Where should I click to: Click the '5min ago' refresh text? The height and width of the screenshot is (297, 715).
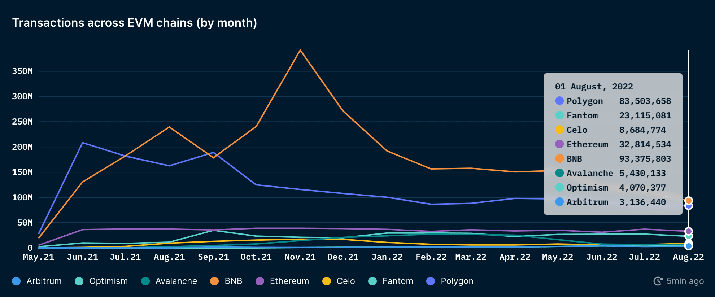685,281
